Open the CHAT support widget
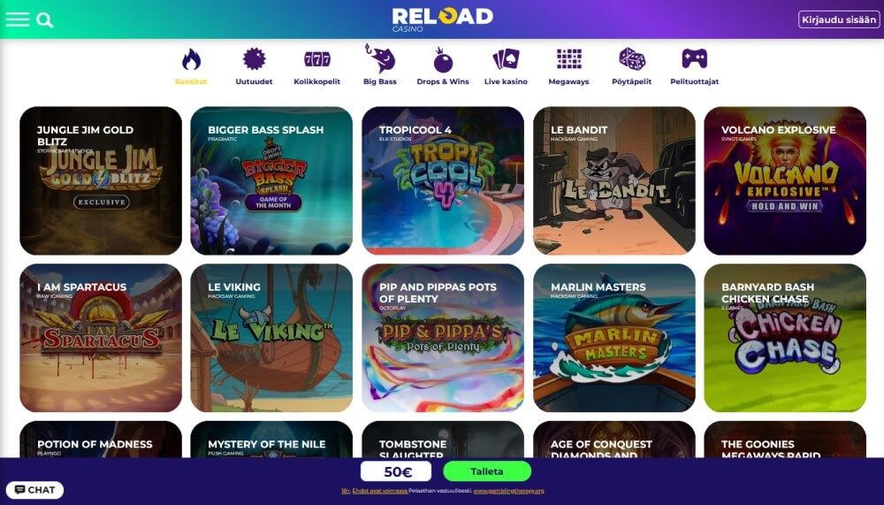Image resolution: width=884 pixels, height=505 pixels. [35, 490]
